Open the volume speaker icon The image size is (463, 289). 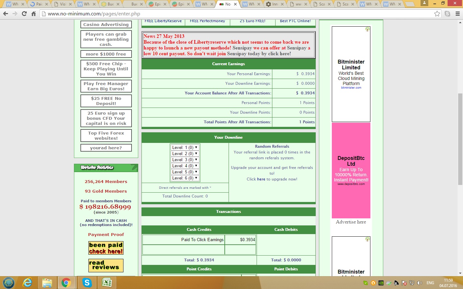[x=419, y=283]
